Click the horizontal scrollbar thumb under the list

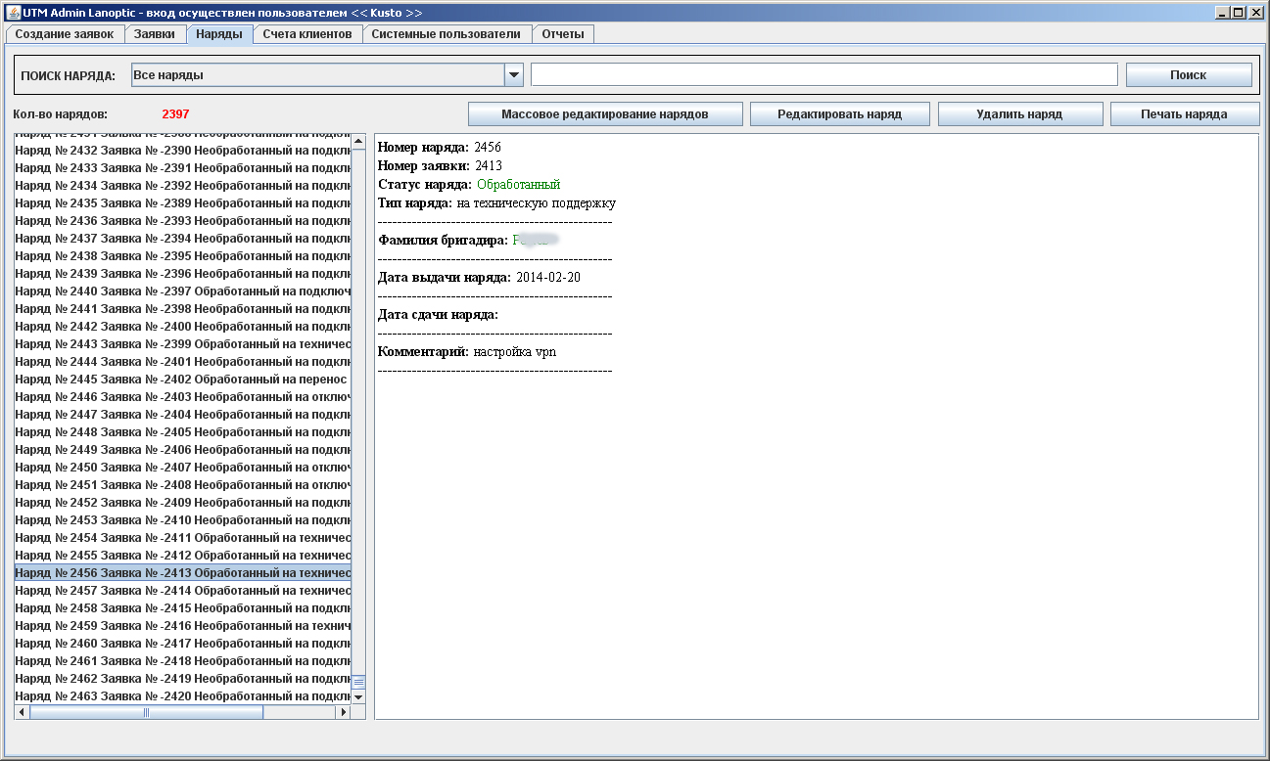[x=147, y=712]
